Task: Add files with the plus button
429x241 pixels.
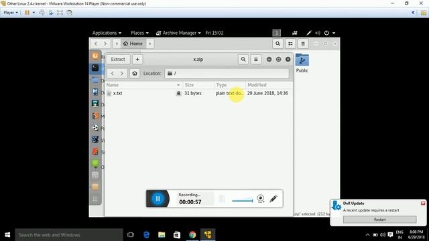Action: (137, 60)
